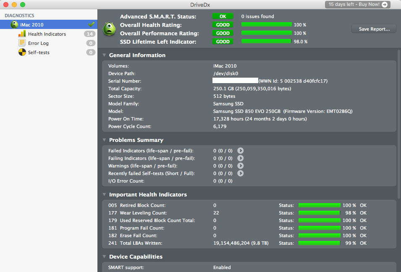Collapse the Problems Summary section
Image resolution: width=401 pixels, height=272 pixels.
point(104,140)
